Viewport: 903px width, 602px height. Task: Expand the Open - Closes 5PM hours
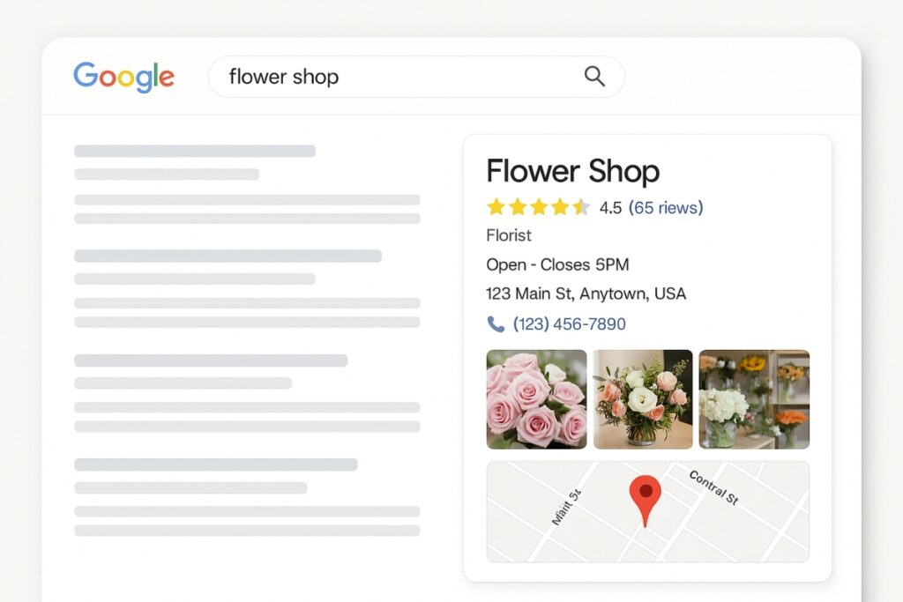pyautogui.click(x=556, y=264)
